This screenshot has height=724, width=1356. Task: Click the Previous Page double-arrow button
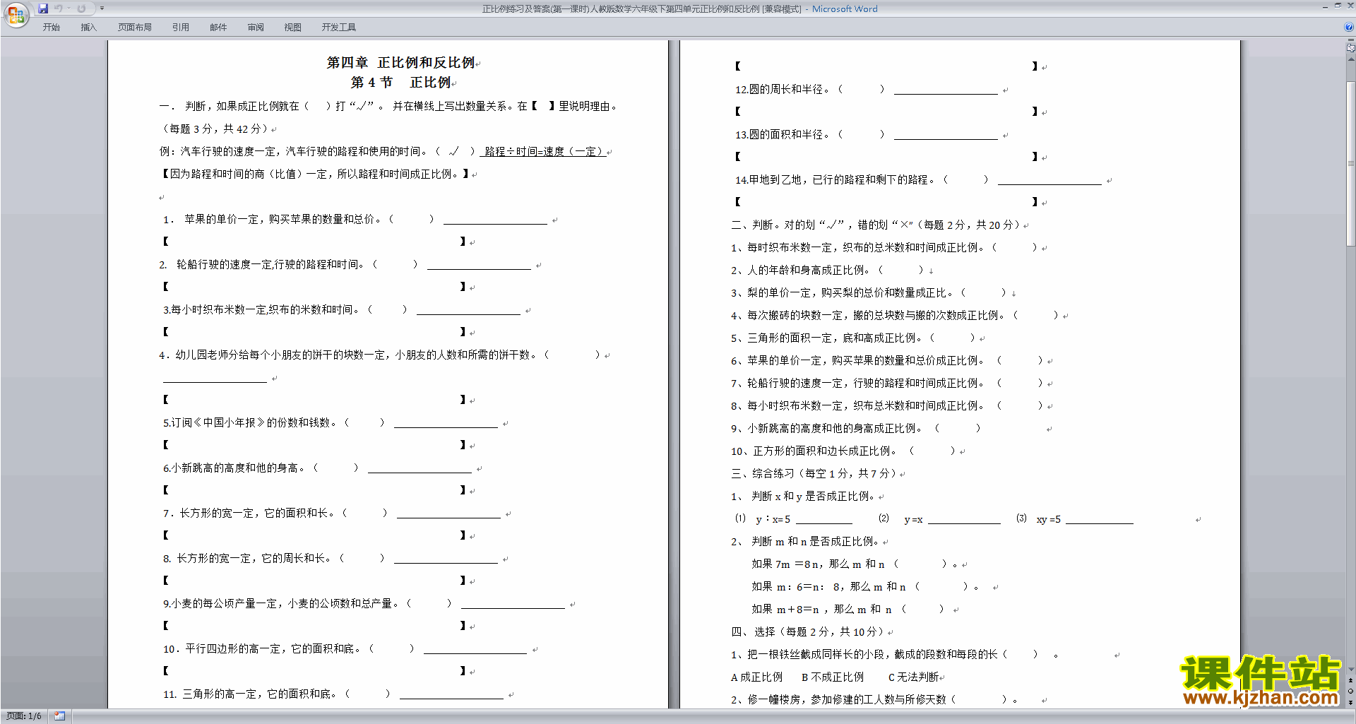click(x=1350, y=680)
